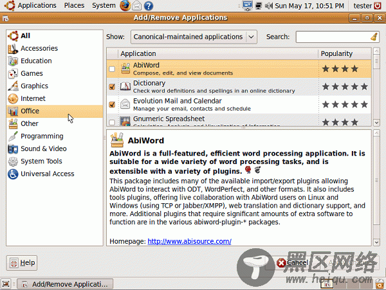Screen dimensions: 386x290
Task: Select the Internet category label
Action: click(33, 98)
